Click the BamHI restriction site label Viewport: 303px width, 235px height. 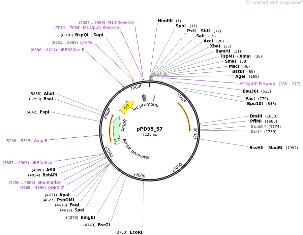click(223, 51)
